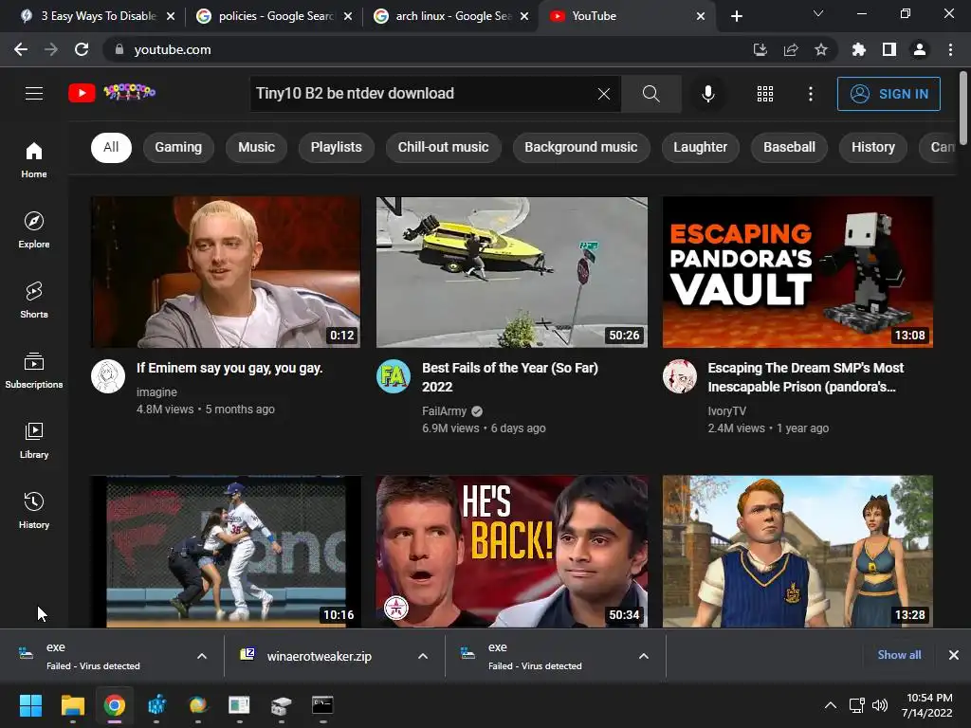The width and height of the screenshot is (971, 728).
Task: Open the 13:28 Bully game thumbnail
Action: pos(797,551)
